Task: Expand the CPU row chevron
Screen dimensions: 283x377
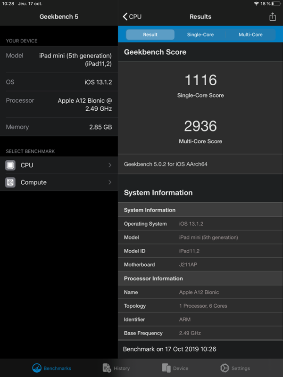Action: coord(110,165)
